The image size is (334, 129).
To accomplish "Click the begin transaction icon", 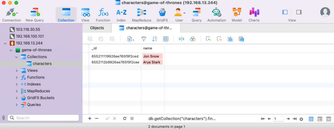I will (90, 39).
